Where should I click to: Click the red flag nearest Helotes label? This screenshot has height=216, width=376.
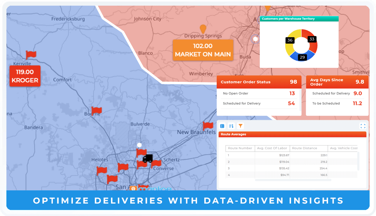102,171
